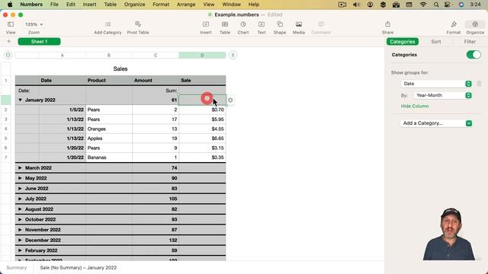
Task: Collapse the January 2022 group
Action: [x=21, y=100]
